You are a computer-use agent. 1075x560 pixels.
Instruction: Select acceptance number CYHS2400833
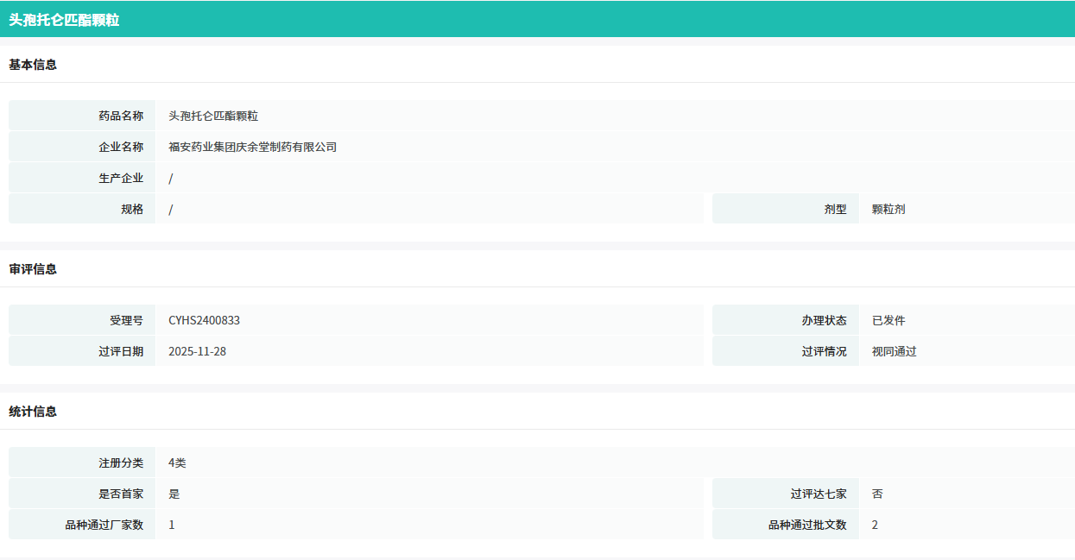[205, 320]
